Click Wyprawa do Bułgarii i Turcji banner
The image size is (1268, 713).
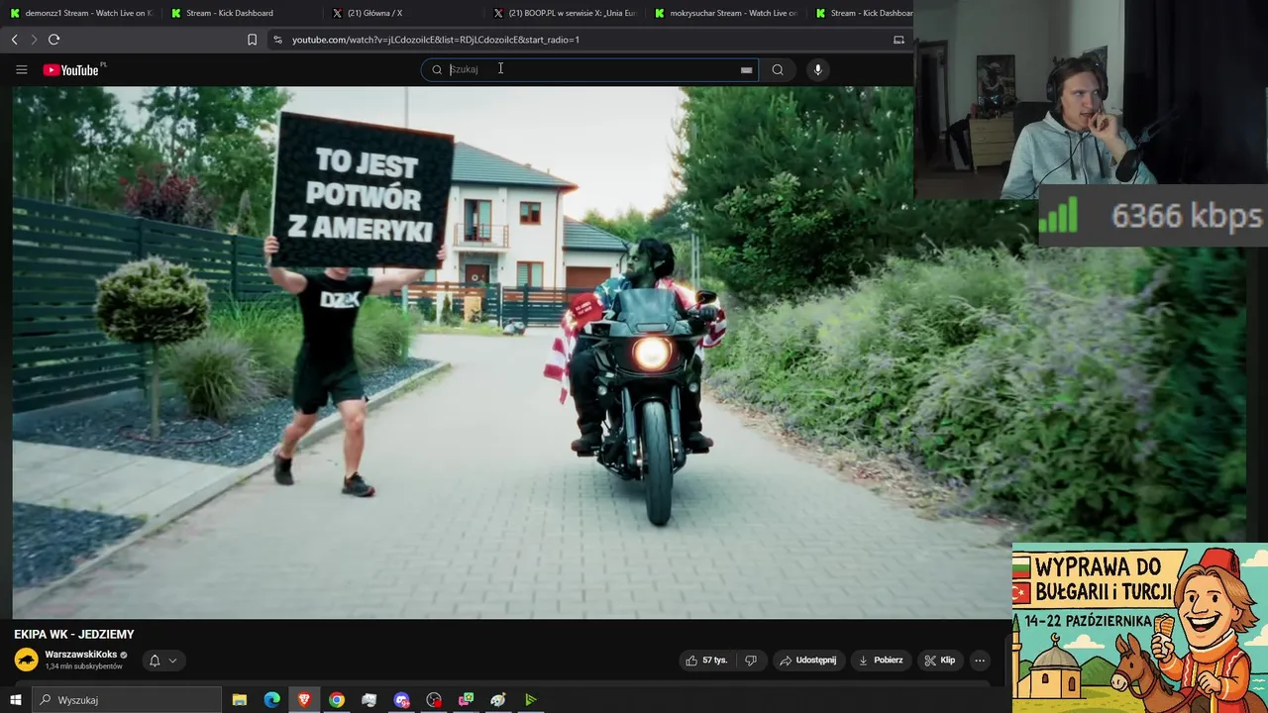coord(1140,628)
